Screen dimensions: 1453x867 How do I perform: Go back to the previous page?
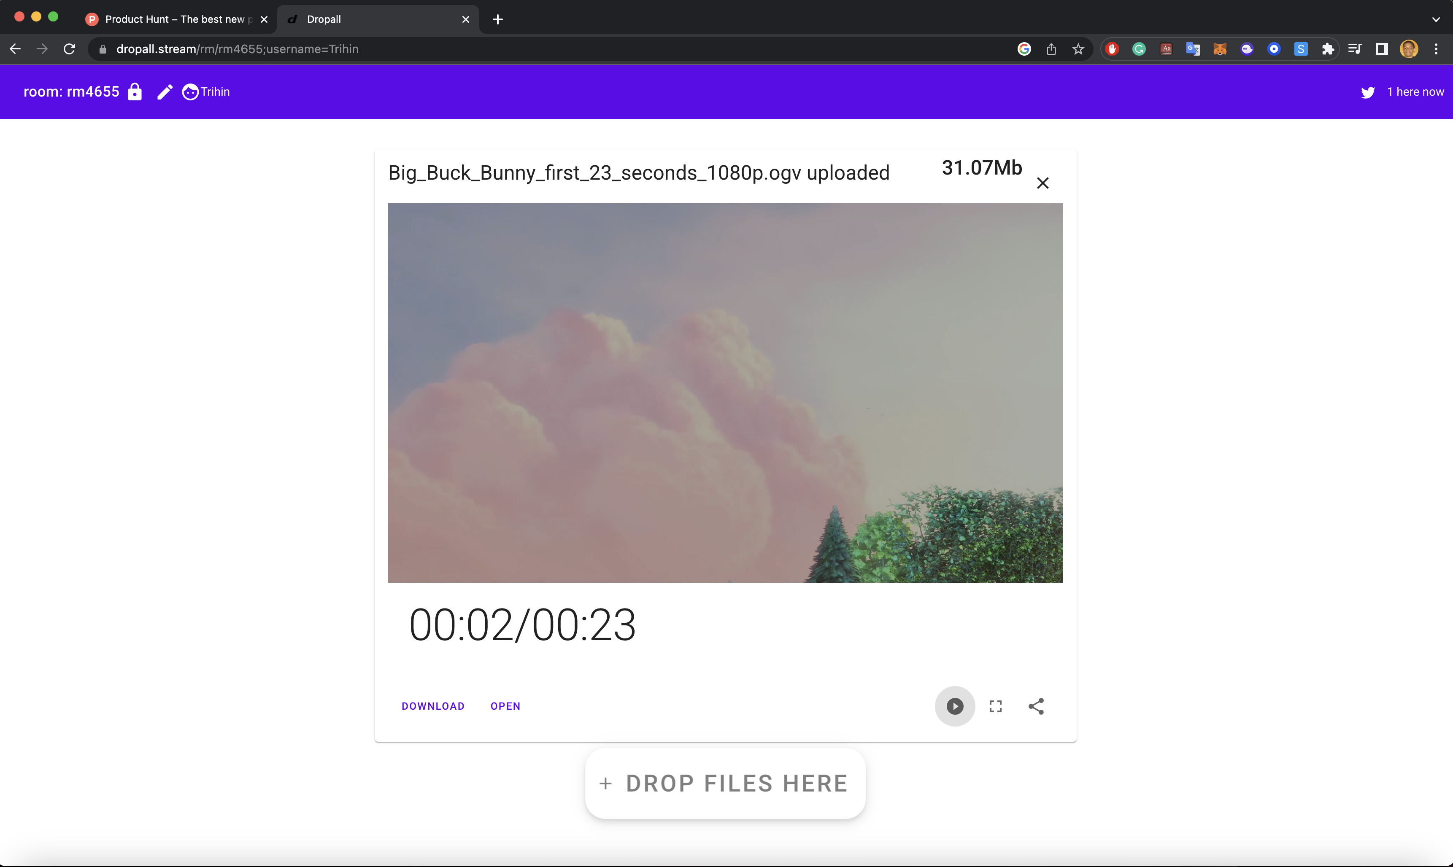tap(16, 49)
